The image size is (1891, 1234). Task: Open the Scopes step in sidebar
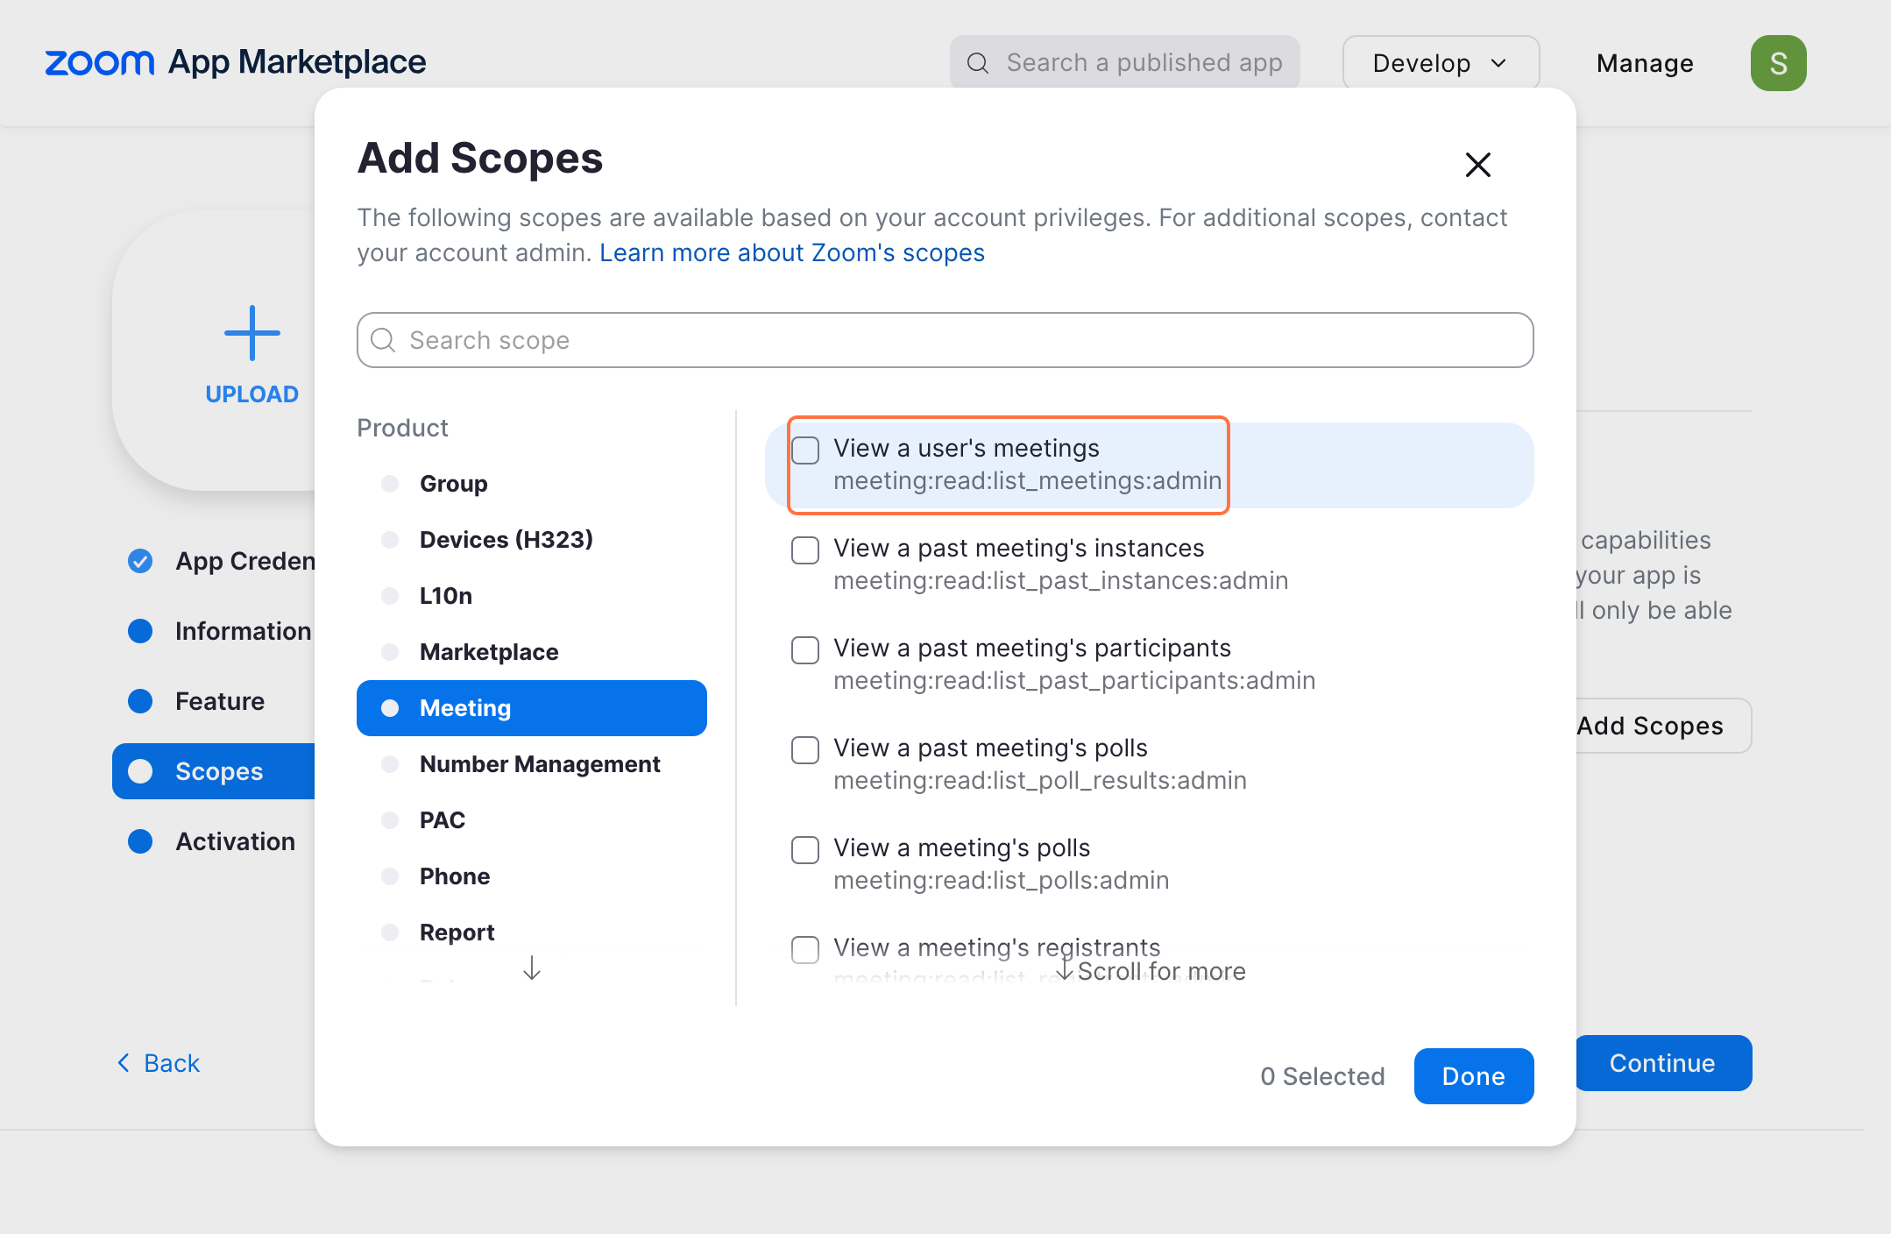point(214,771)
